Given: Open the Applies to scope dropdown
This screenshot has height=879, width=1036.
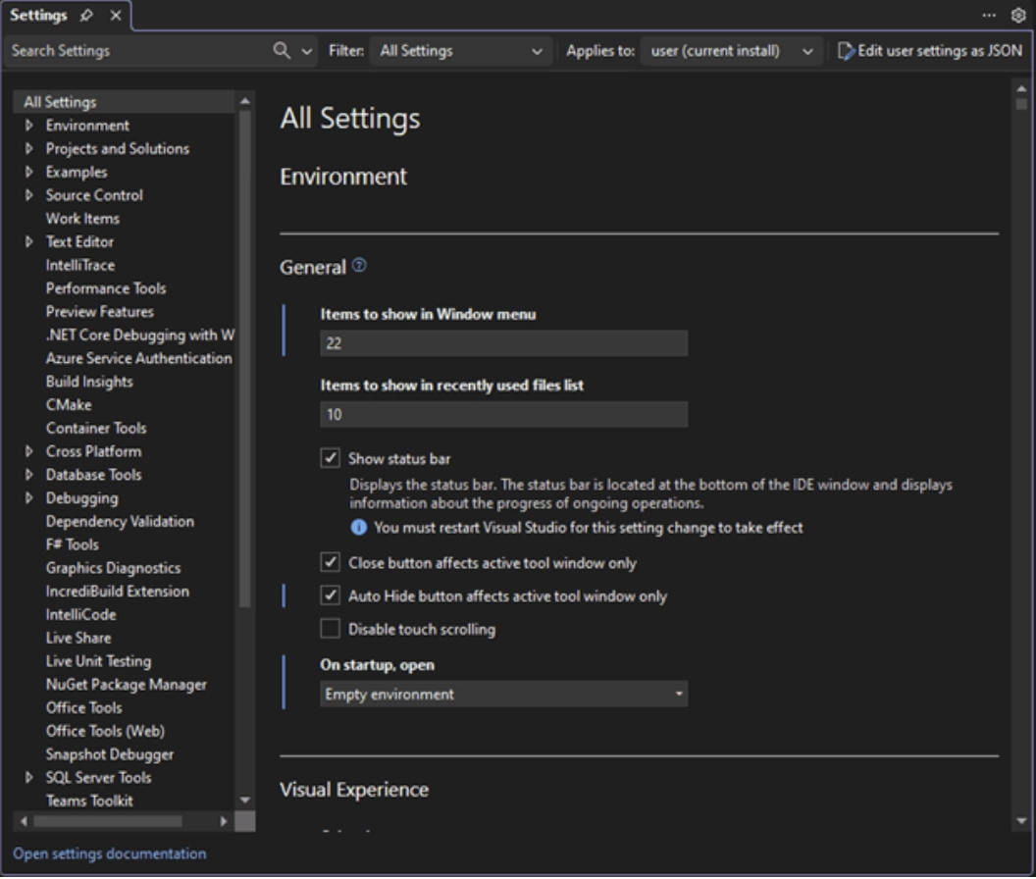Looking at the screenshot, I should (x=732, y=51).
